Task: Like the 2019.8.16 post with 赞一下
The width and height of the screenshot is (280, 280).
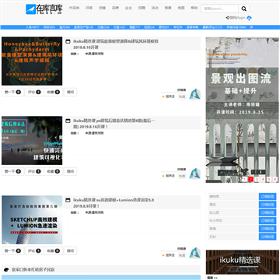Action: tap(12, 171)
